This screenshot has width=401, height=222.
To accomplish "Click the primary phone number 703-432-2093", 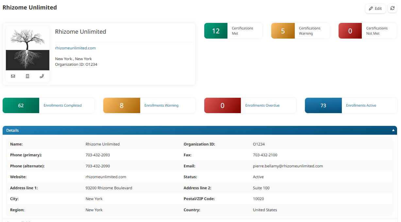I will [x=98, y=155].
